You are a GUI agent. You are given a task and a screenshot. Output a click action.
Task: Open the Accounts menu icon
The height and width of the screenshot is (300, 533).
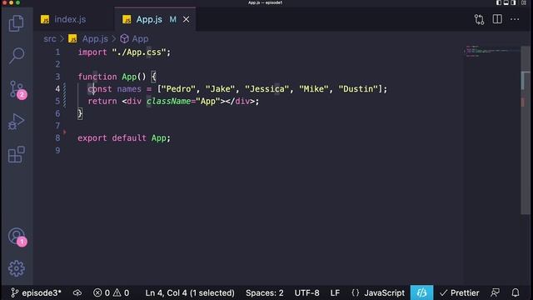17,237
